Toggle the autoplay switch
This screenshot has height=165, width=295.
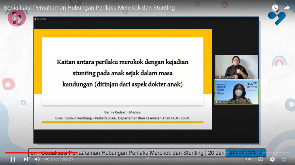[247, 159]
